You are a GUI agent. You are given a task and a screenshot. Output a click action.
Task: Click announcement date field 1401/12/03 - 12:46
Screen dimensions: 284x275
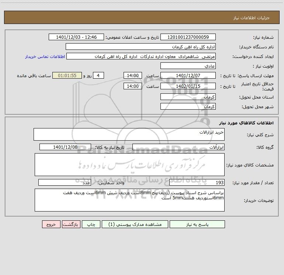pos(76,37)
